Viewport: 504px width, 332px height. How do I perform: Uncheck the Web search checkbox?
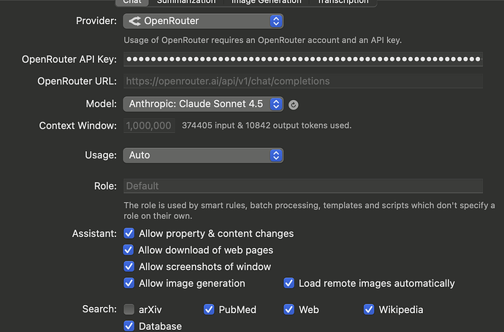[289, 309]
